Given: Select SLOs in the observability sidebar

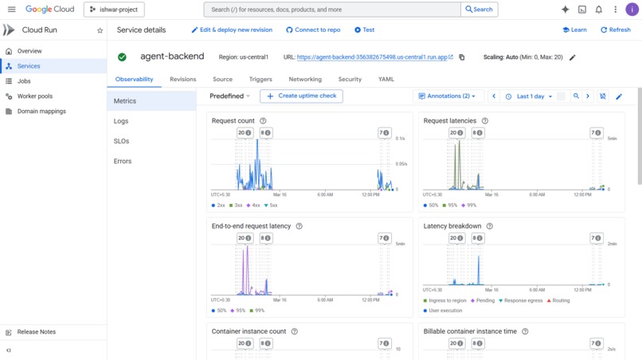Looking at the screenshot, I should pyautogui.click(x=151, y=141).
